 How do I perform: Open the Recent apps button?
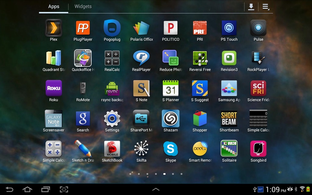pos(46,189)
